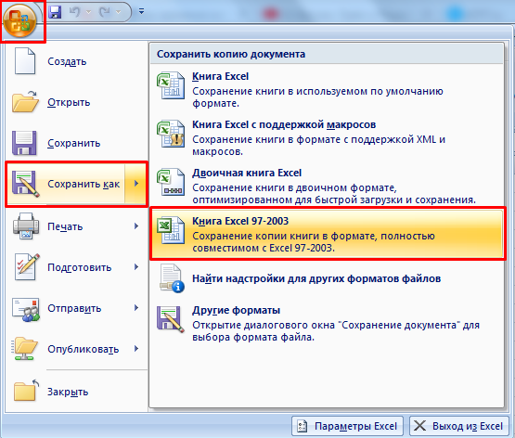Click the round Office button
This screenshot has height=438, width=515.
(19, 21)
